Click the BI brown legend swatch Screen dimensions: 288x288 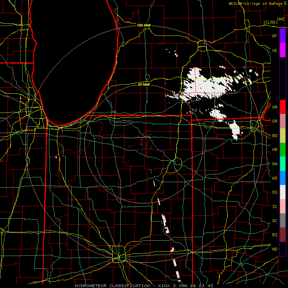pos(283,235)
